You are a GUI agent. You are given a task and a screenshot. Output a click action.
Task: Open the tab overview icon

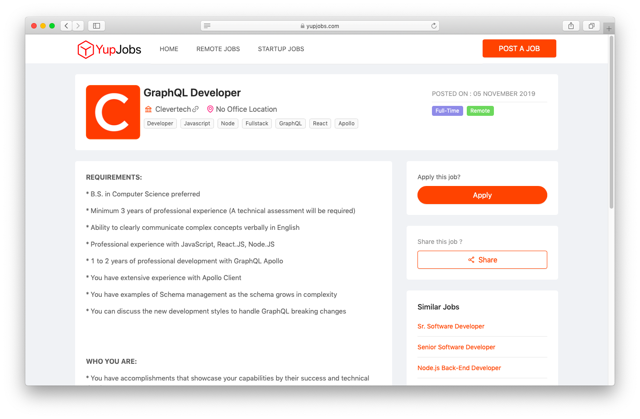(592, 26)
